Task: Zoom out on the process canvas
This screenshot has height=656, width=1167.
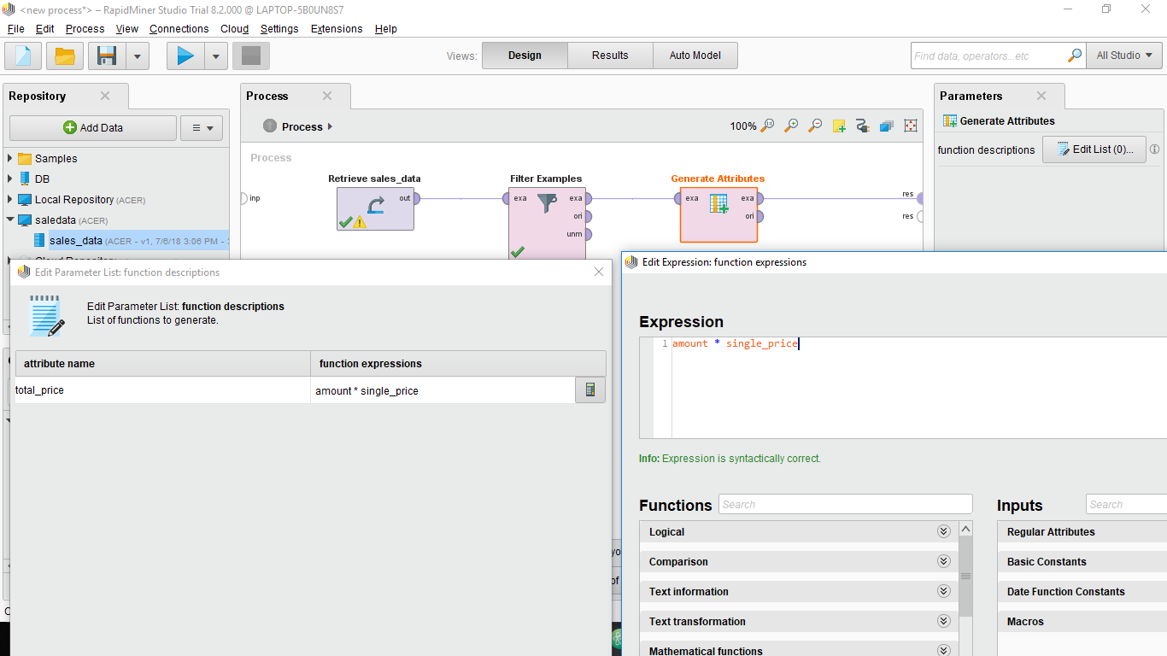Action: click(x=815, y=126)
